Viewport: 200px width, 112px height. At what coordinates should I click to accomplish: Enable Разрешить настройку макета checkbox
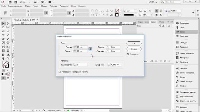(x=60, y=72)
